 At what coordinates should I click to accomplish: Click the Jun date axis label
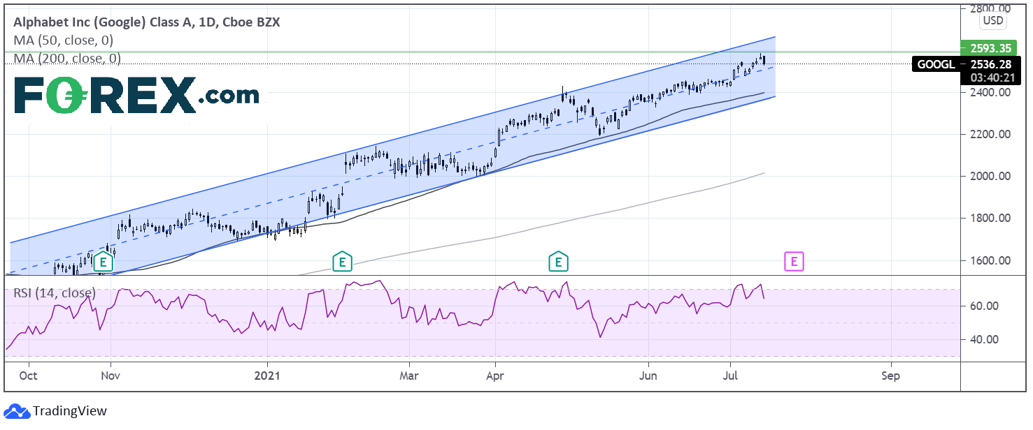648,376
